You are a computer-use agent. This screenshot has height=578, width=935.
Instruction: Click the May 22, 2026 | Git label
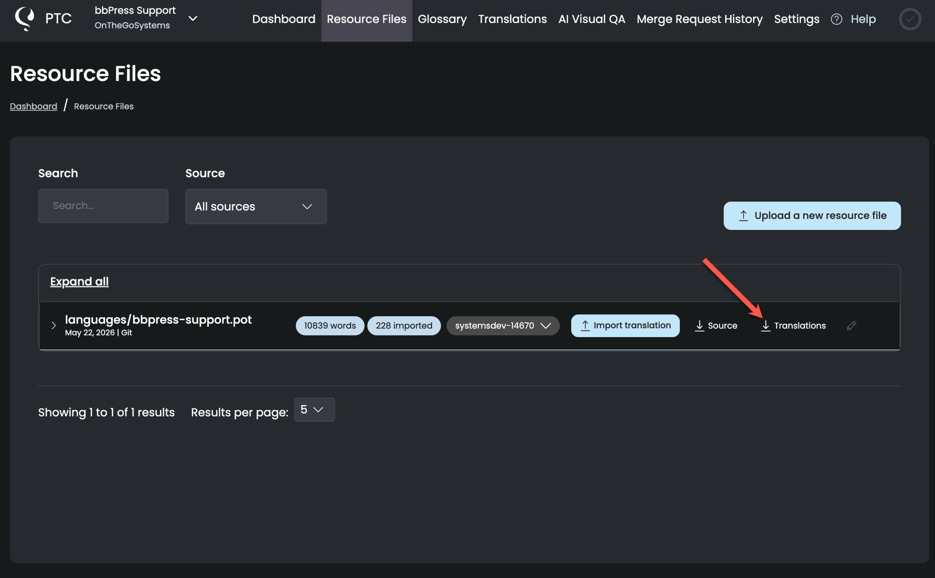pos(98,333)
